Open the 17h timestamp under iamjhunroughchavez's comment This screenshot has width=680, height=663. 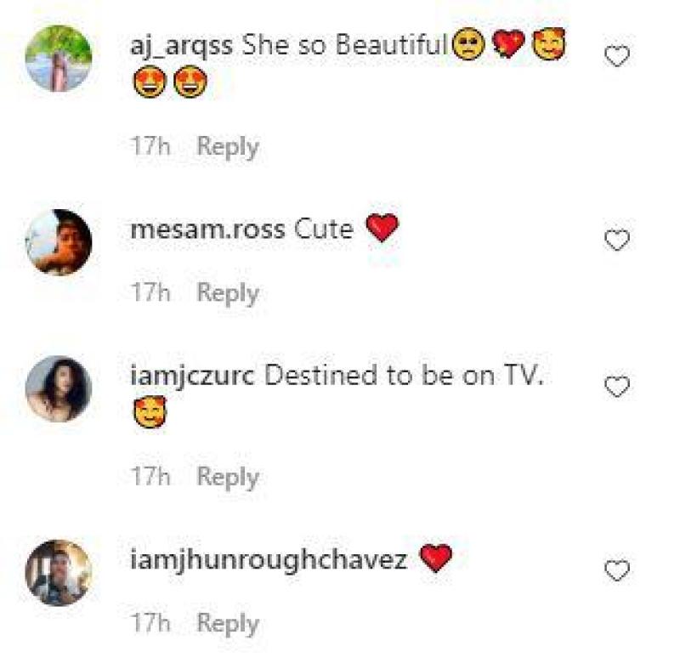tap(150, 623)
